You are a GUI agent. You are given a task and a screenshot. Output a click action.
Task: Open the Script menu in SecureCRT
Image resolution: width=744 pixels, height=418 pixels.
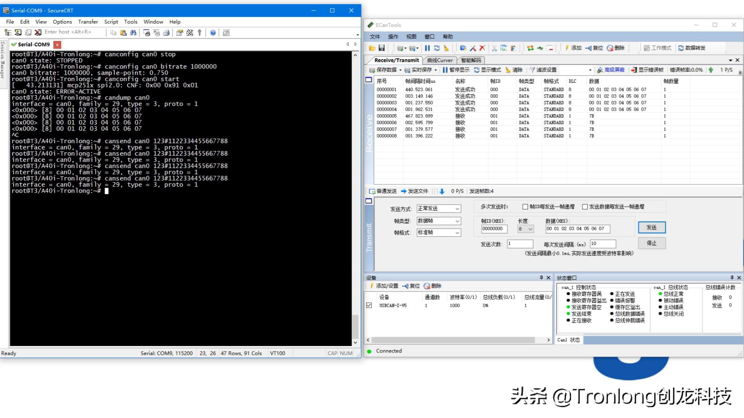(x=111, y=22)
